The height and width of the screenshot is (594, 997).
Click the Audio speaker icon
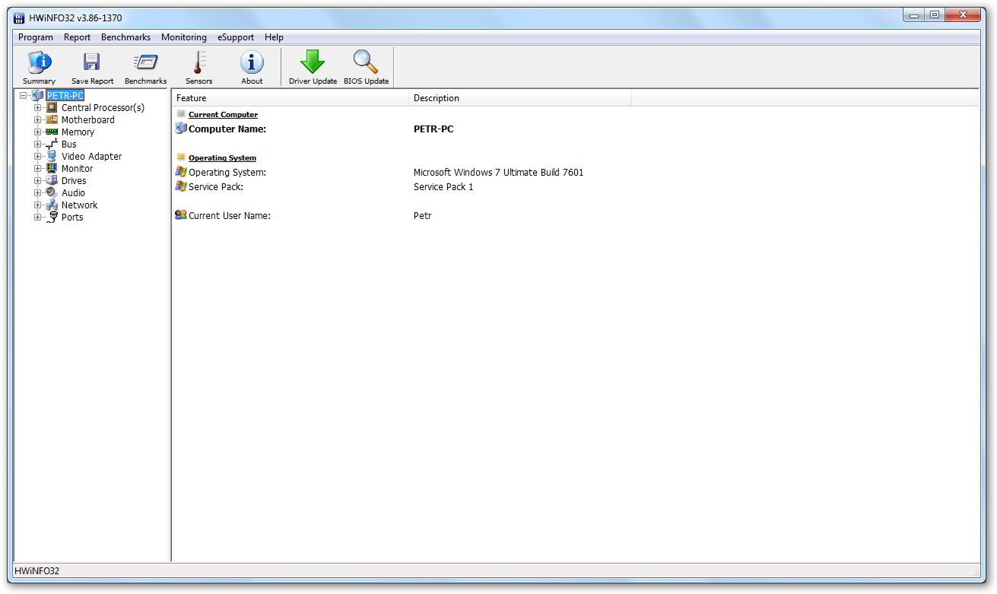[52, 193]
